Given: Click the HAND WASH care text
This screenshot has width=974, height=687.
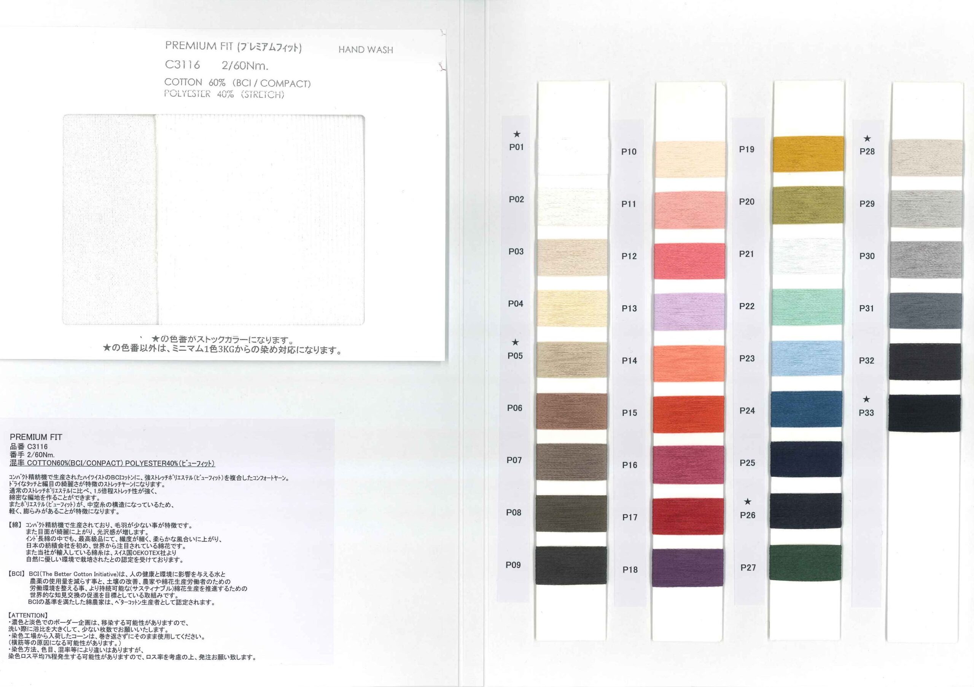Looking at the screenshot, I should [366, 49].
